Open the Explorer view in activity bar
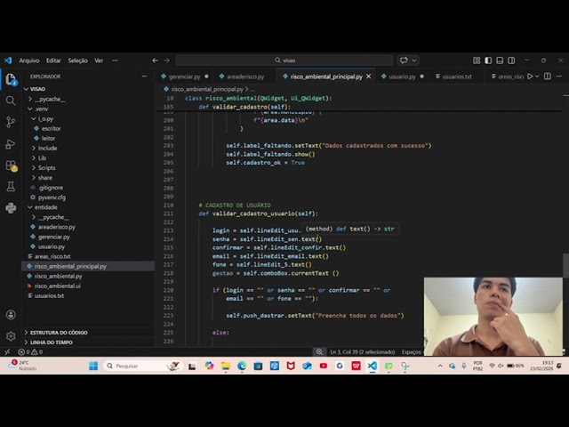The width and height of the screenshot is (569, 427). [x=11, y=79]
